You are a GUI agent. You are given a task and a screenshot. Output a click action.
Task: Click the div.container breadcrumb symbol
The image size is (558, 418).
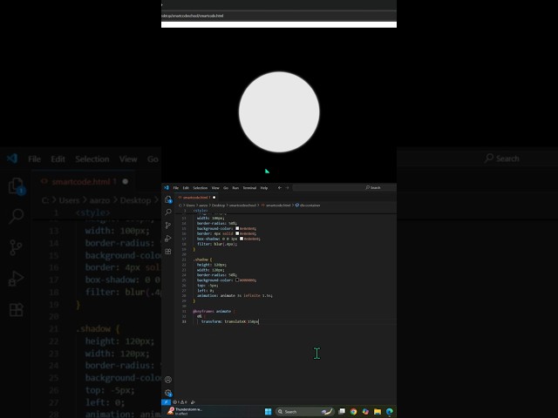tap(308, 206)
